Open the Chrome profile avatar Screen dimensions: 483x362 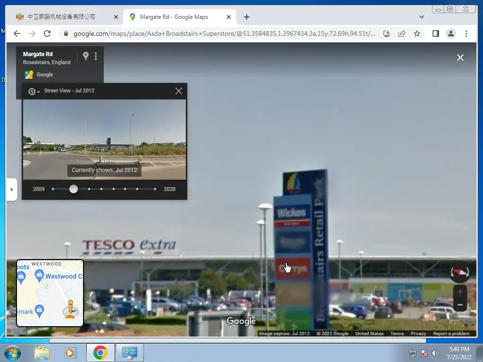(450, 33)
